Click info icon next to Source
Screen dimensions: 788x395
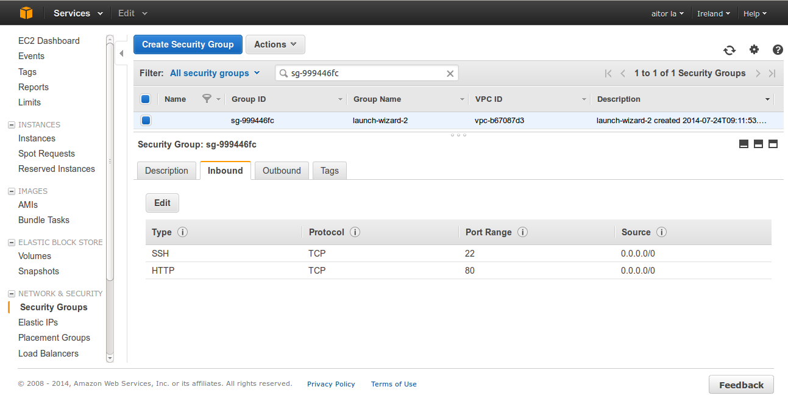(661, 232)
